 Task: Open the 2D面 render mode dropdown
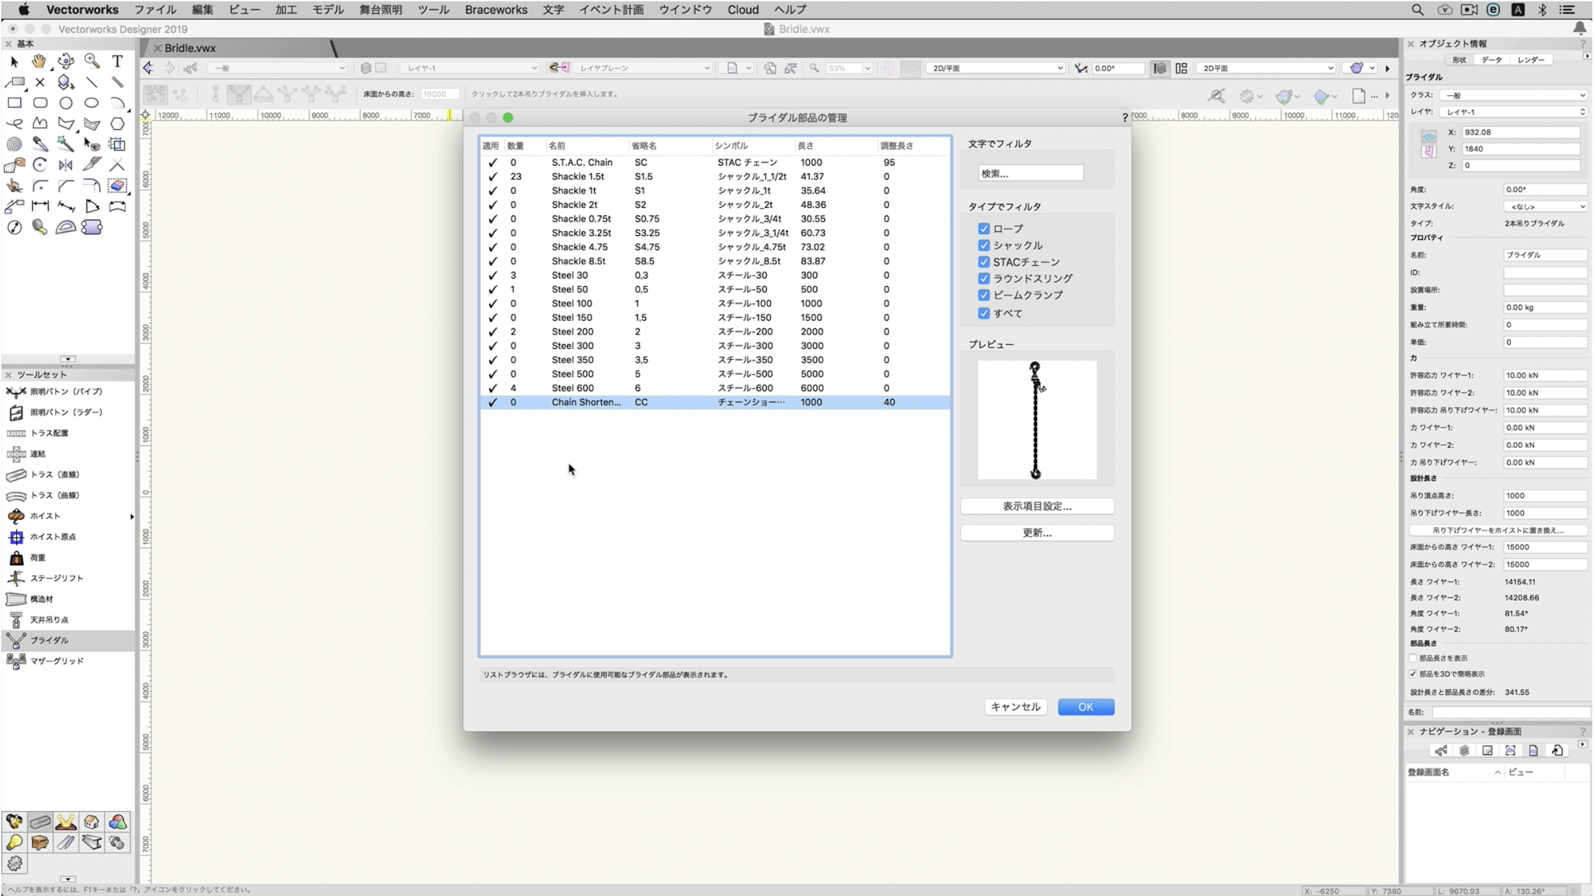[x=1266, y=68]
